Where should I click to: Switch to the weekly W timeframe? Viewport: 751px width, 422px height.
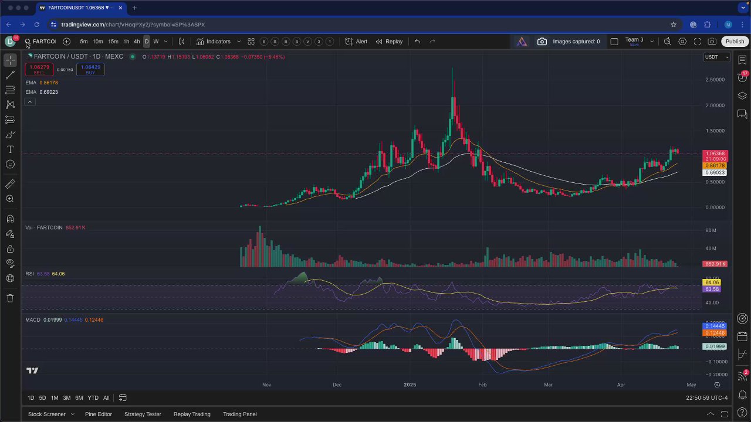click(x=155, y=42)
